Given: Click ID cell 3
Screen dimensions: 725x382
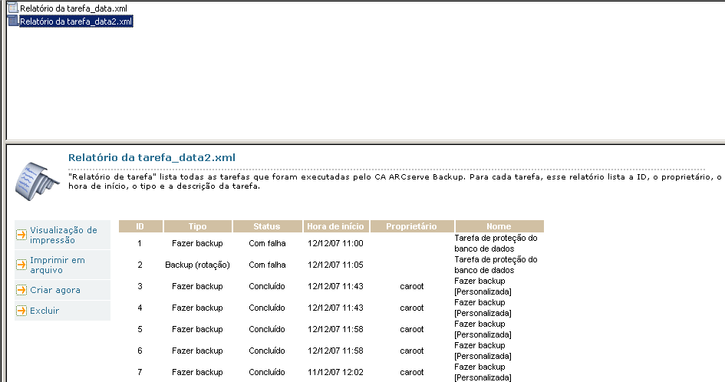Looking at the screenshot, I should click(140, 286).
